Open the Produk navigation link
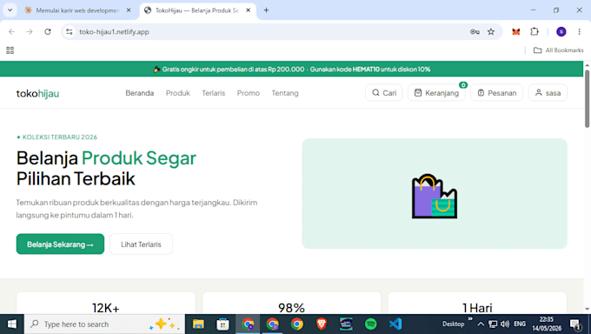The height and width of the screenshot is (334, 591). pyautogui.click(x=178, y=93)
